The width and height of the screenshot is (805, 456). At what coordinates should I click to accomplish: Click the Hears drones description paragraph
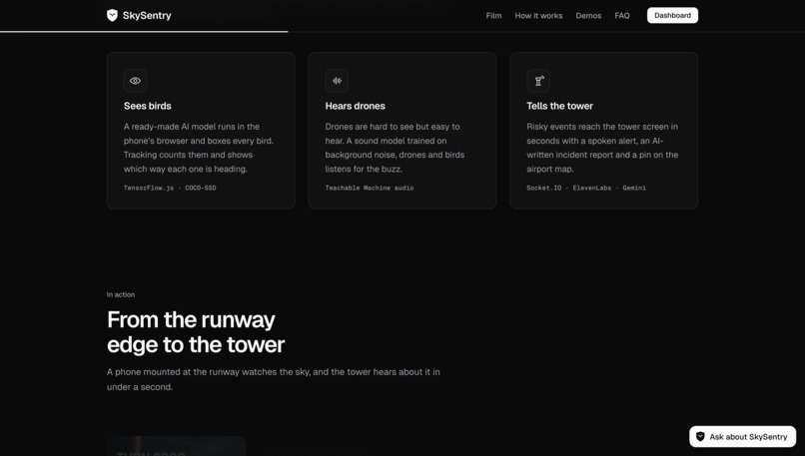[395, 148]
